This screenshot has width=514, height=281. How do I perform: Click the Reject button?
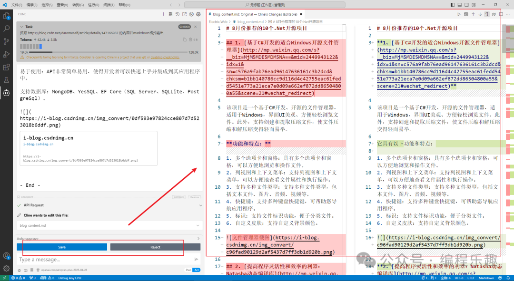coord(155,247)
